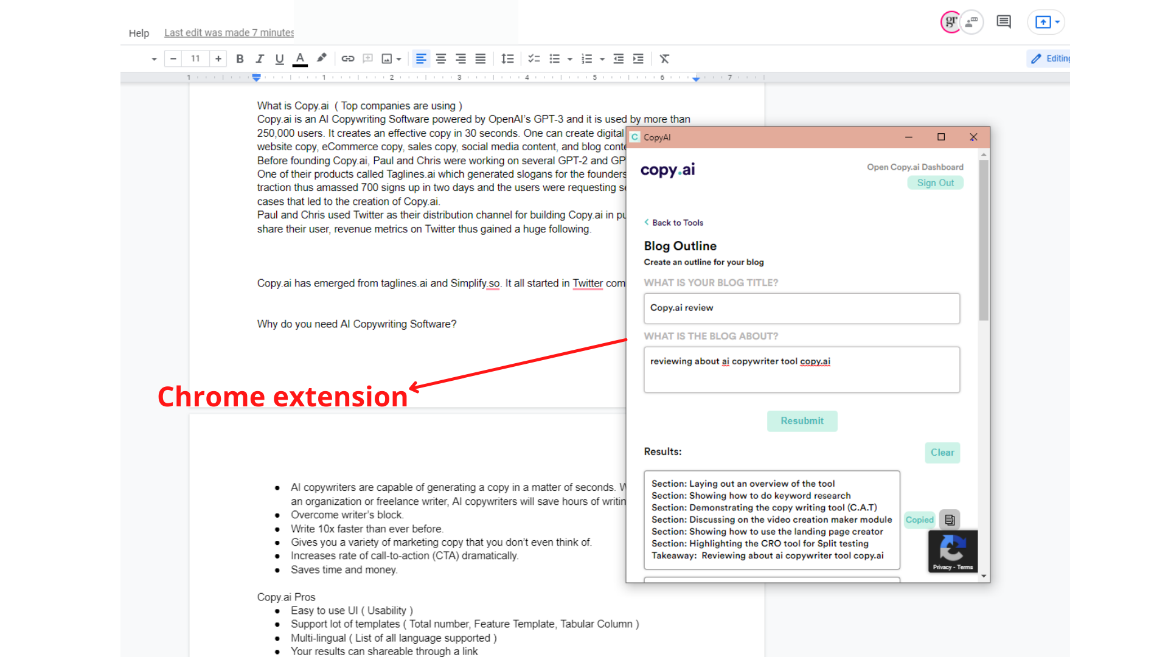This screenshot has width=1168, height=657.
Task: Open the font dropdown arrow
Action: (154, 60)
